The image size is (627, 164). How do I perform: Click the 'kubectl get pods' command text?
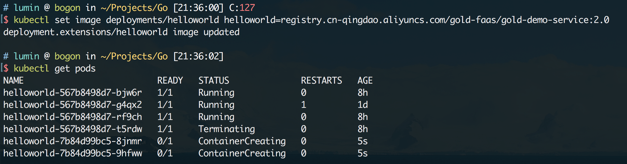[55, 68]
